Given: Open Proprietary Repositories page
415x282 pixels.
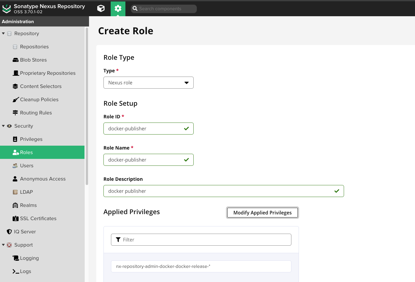Looking at the screenshot, I should pos(48,73).
